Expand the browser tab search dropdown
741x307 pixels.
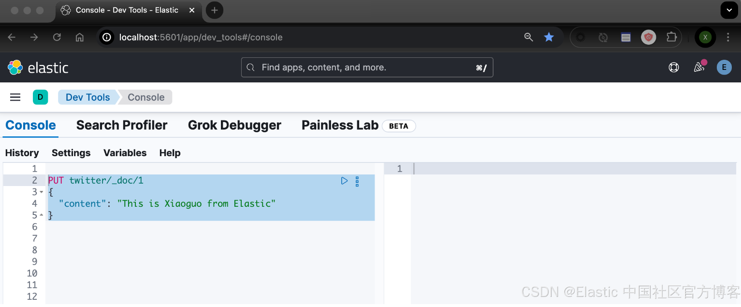(729, 10)
